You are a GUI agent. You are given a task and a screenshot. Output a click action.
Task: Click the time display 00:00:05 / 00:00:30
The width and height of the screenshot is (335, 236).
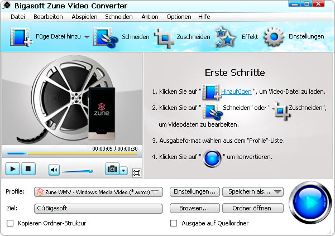115,148
